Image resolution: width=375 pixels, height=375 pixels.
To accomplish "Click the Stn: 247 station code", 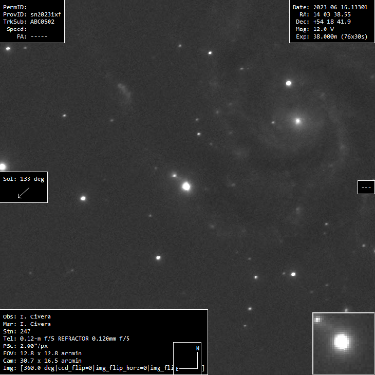I will (16, 331).
